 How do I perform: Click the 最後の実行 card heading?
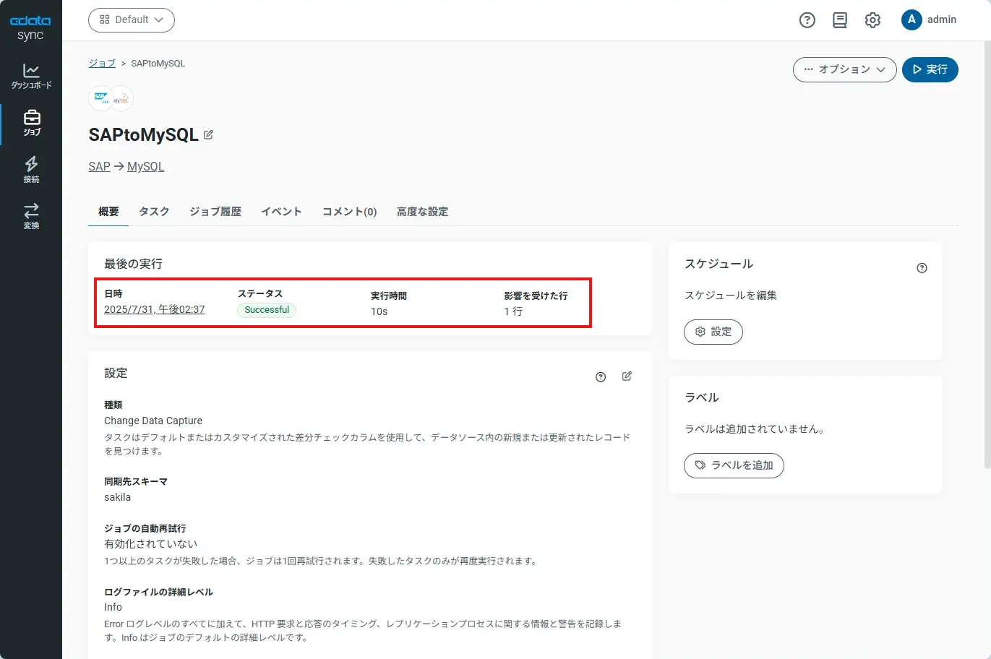134,264
